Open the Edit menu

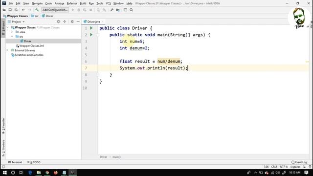[x=18, y=3]
